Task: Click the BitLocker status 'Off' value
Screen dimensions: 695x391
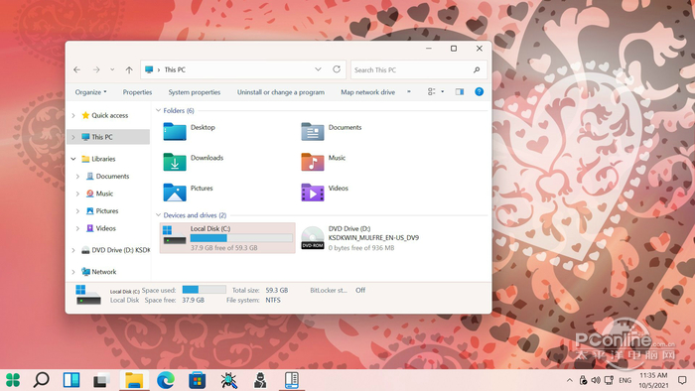Action: click(x=360, y=290)
